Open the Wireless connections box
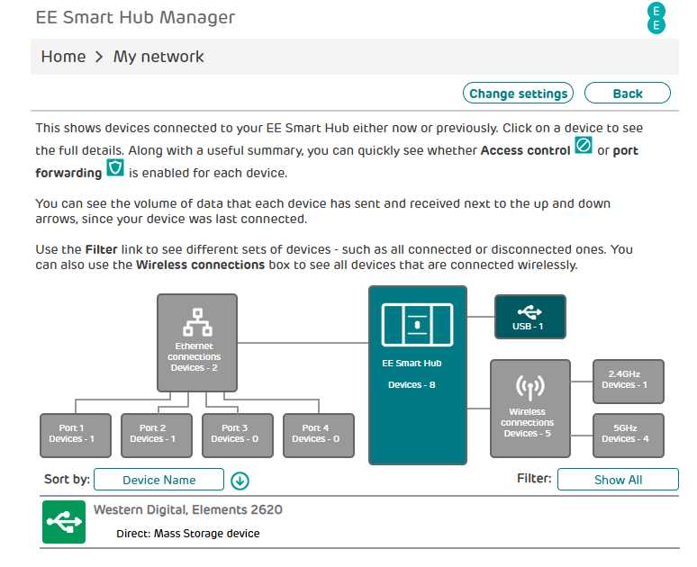 (530, 409)
